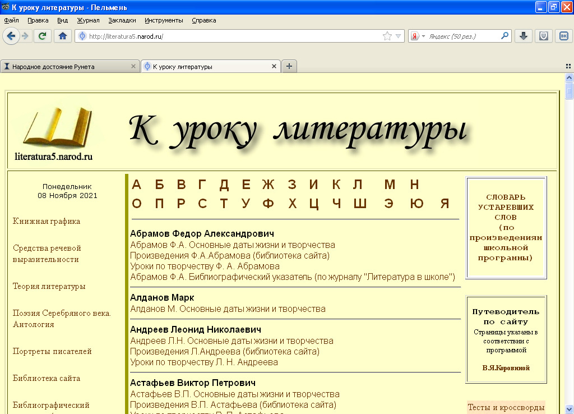Click the vertical scrollbar down arrow
This screenshot has height=414, width=574.
coord(569,409)
